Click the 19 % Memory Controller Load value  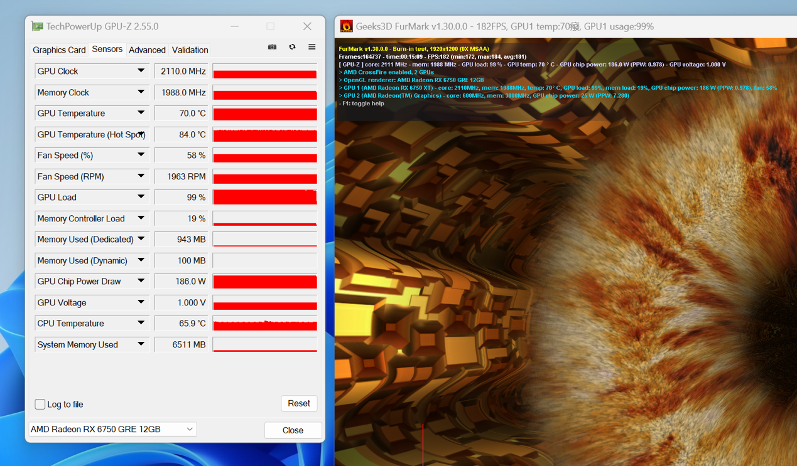pyautogui.click(x=181, y=218)
